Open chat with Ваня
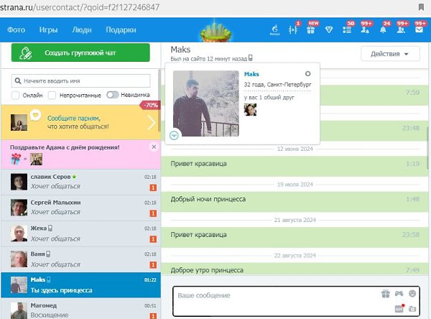The width and height of the screenshot is (431, 319). pos(80,259)
